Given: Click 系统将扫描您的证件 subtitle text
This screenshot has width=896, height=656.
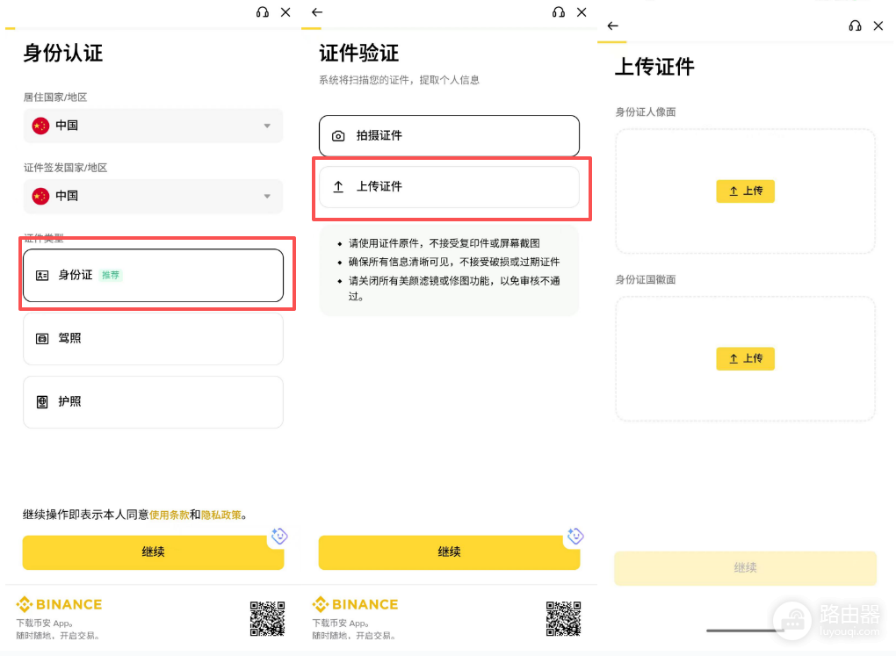Looking at the screenshot, I should tap(399, 80).
